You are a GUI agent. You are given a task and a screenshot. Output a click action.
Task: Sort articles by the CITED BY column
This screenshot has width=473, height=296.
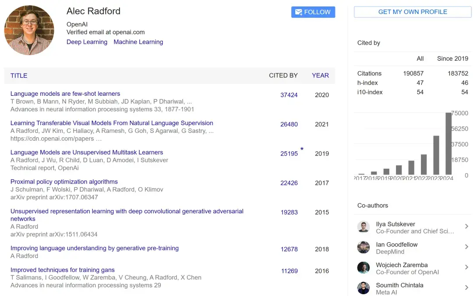[x=283, y=75]
